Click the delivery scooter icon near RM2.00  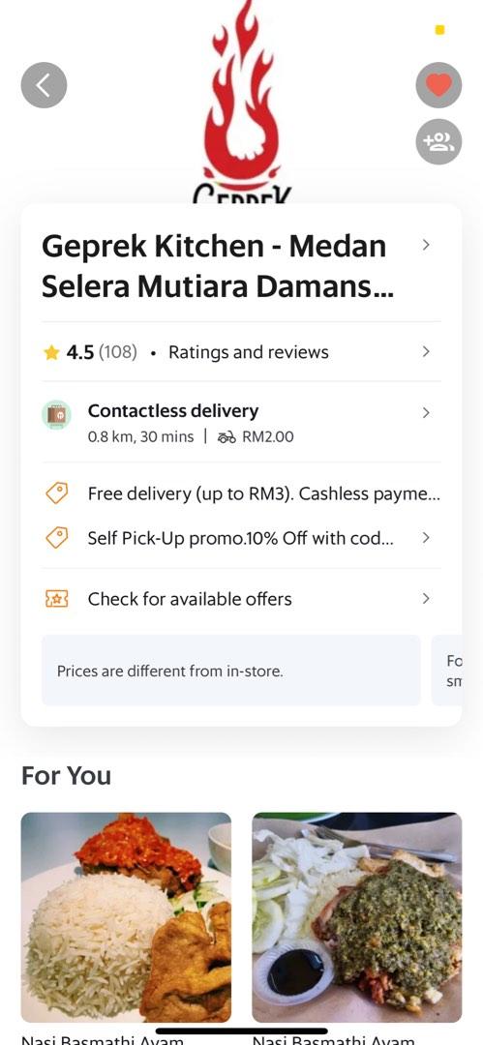click(x=226, y=437)
